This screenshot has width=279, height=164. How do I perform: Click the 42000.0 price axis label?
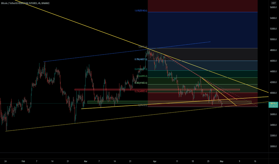click(273, 82)
